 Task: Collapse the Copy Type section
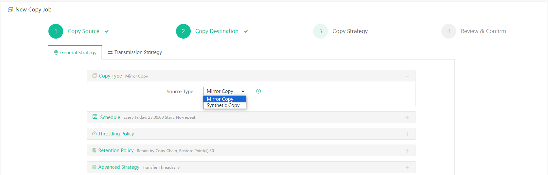[x=407, y=76]
